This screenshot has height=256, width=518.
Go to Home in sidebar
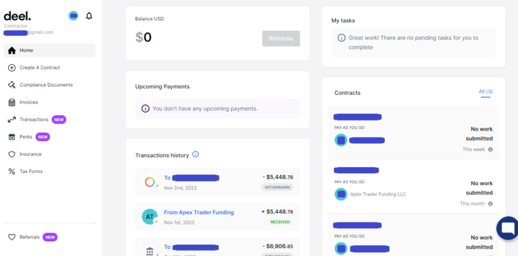point(49,51)
